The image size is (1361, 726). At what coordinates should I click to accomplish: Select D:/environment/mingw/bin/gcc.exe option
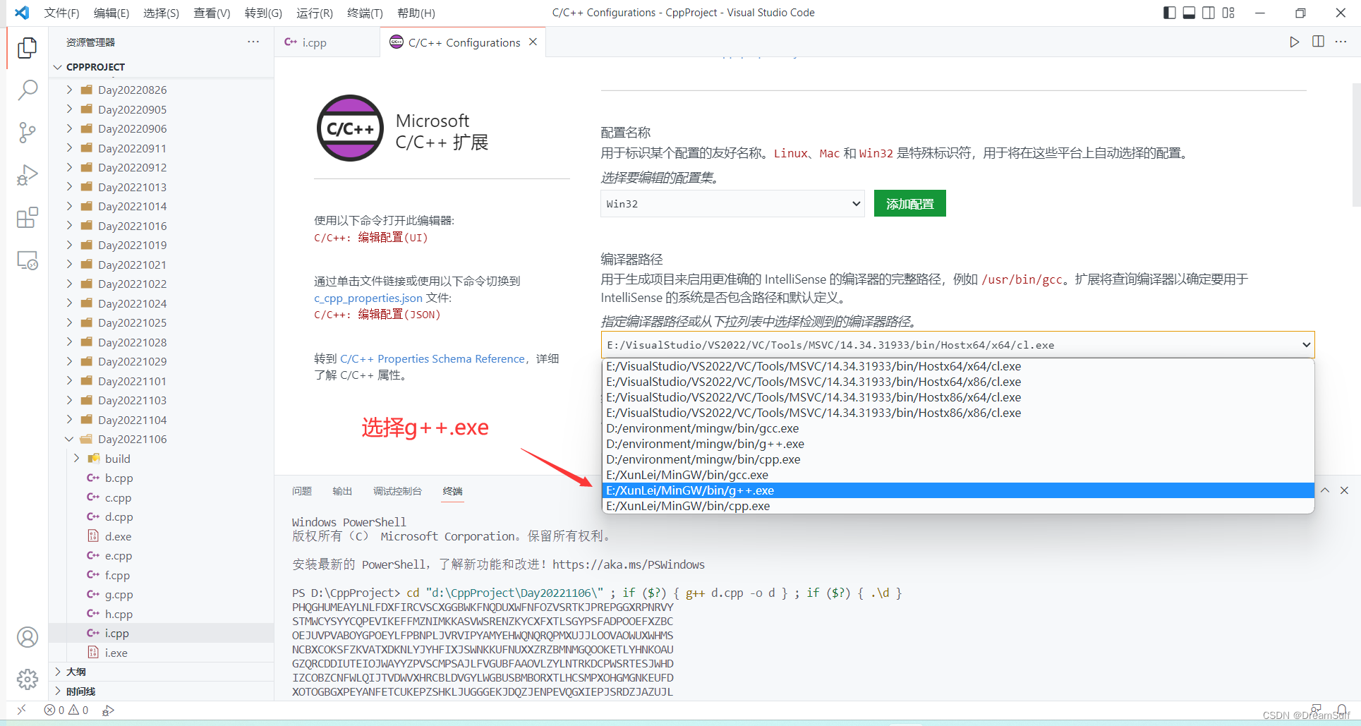point(958,428)
